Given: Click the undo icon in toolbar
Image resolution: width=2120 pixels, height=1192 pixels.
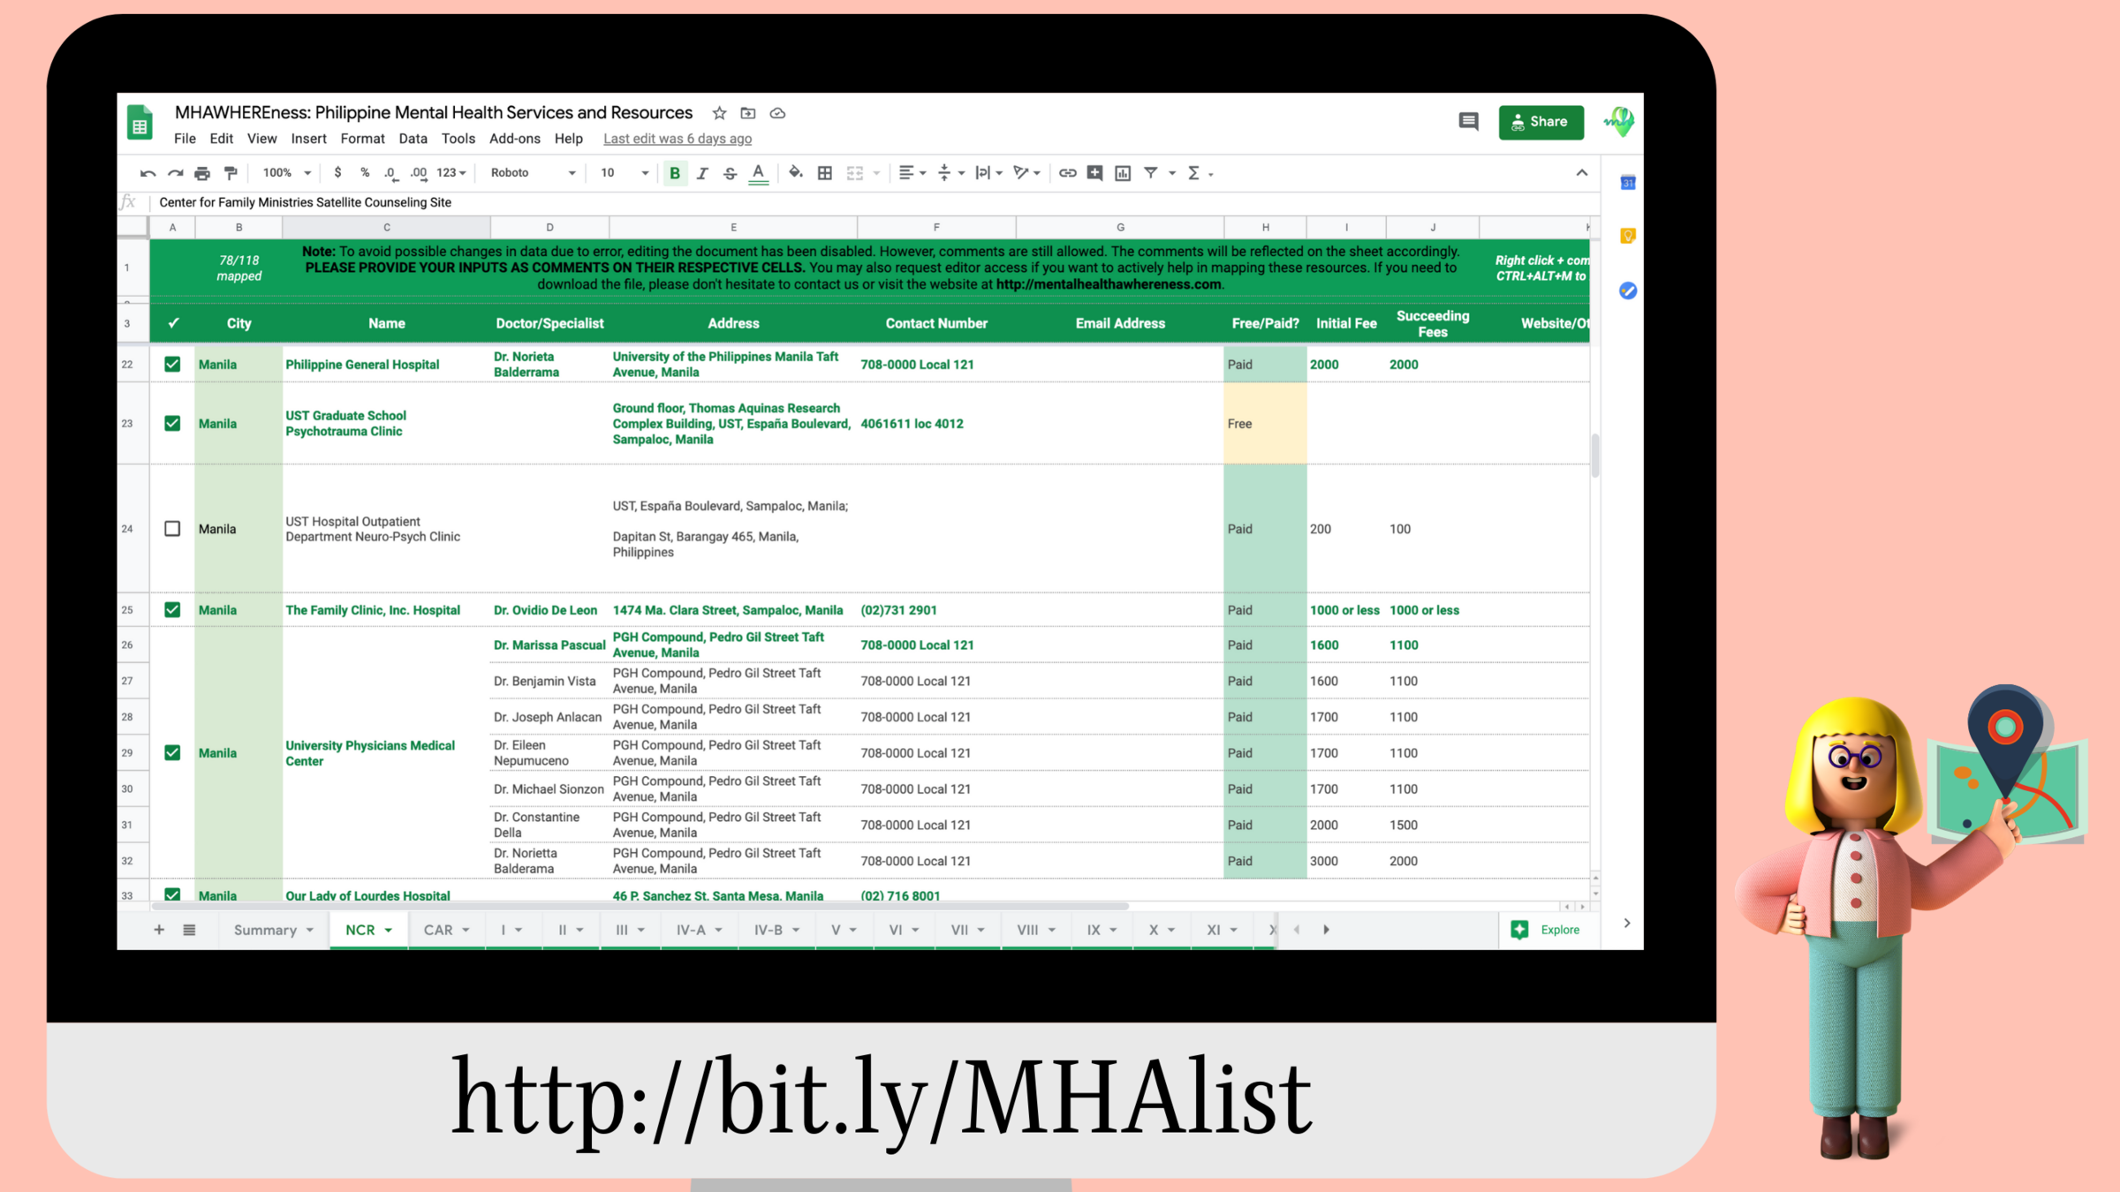Looking at the screenshot, I should pos(148,173).
